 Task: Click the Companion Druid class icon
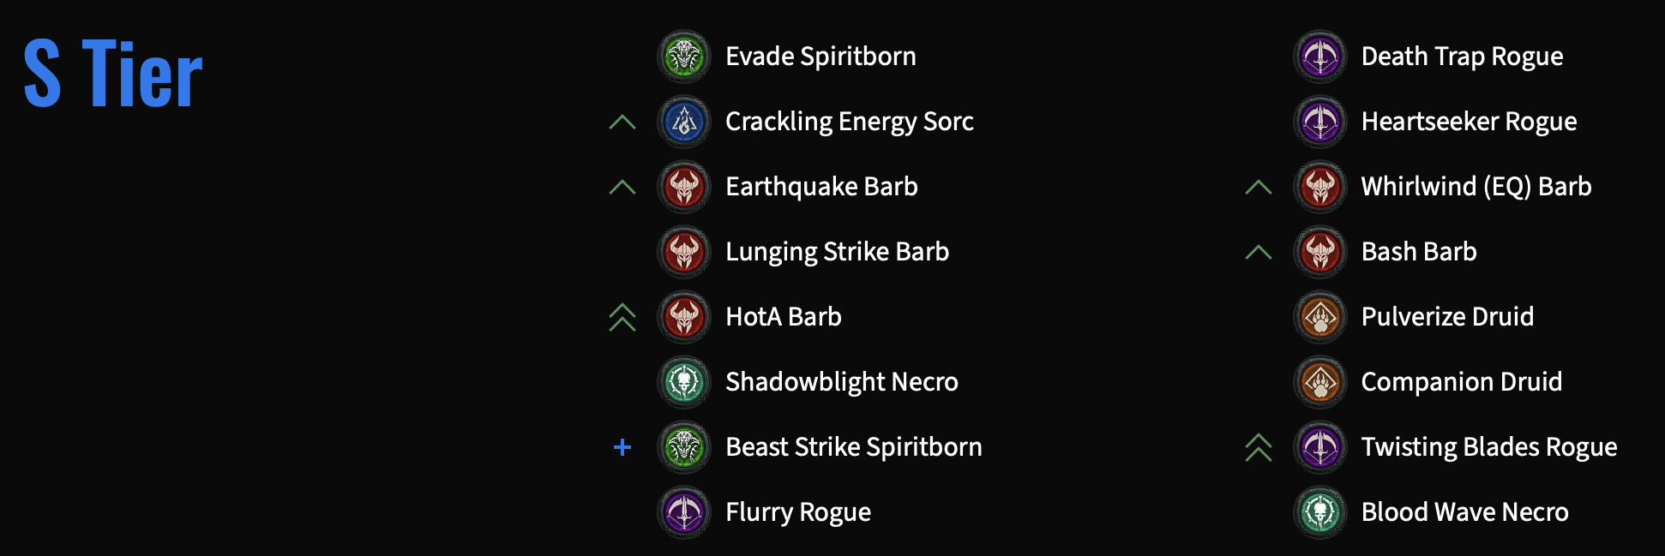[x=1320, y=382]
